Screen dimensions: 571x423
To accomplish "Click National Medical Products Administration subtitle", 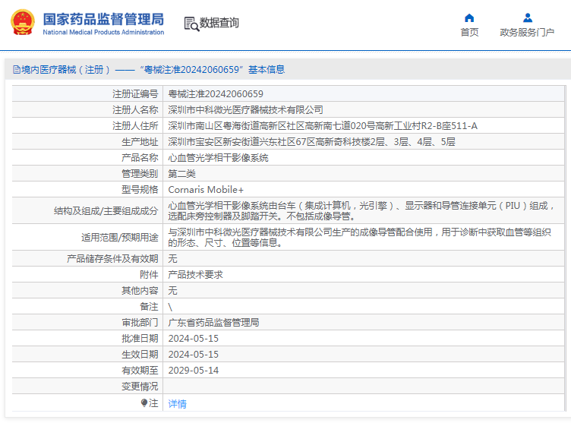I will (103, 32).
